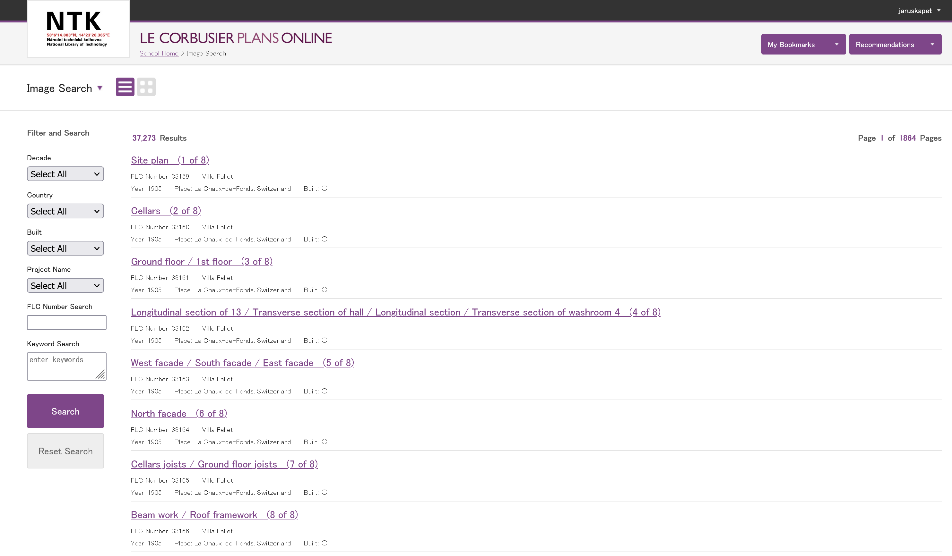Image resolution: width=952 pixels, height=556 pixels.
Task: Open the Built select box
Action: pyautogui.click(x=65, y=249)
